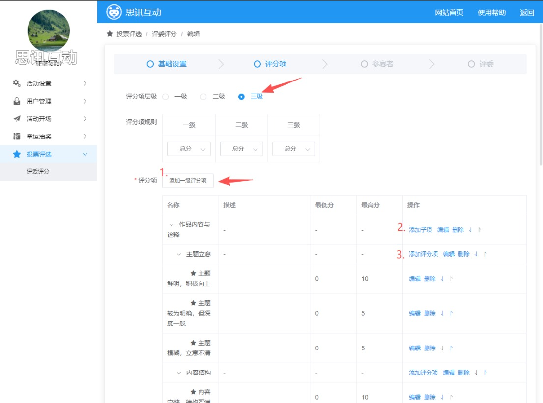Click the profile avatar thumbnail
The image size is (543, 403).
pyautogui.click(x=48, y=30)
